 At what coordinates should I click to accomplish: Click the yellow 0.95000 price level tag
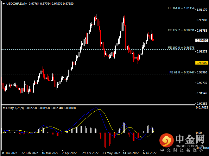(202, 63)
